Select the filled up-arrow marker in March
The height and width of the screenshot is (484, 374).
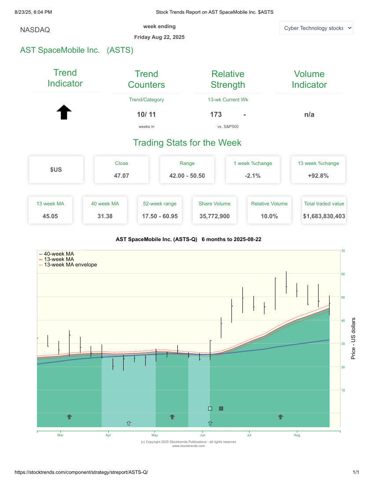click(69, 417)
